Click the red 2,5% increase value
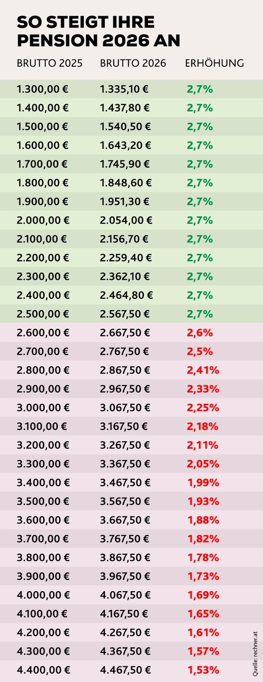263x682 pixels. pos(200,352)
